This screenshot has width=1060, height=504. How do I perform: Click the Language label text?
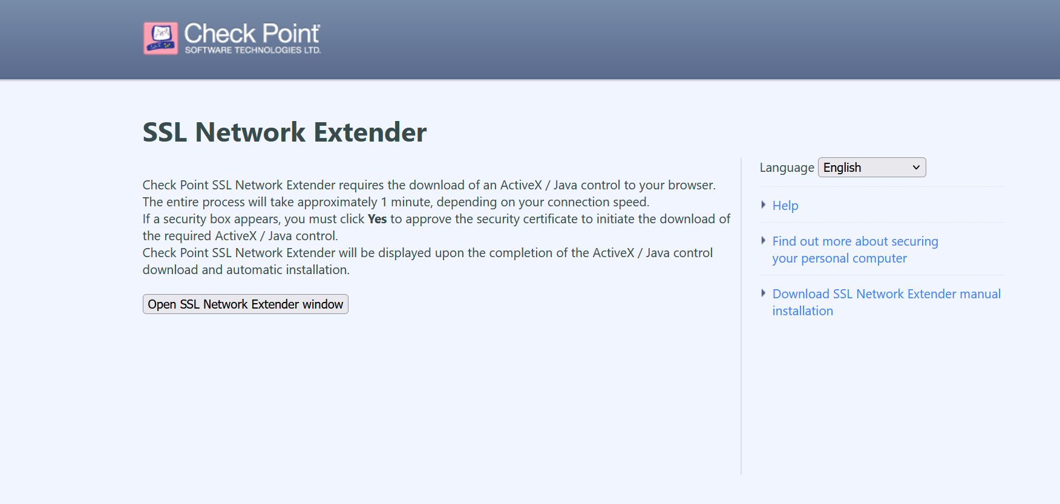click(x=787, y=168)
